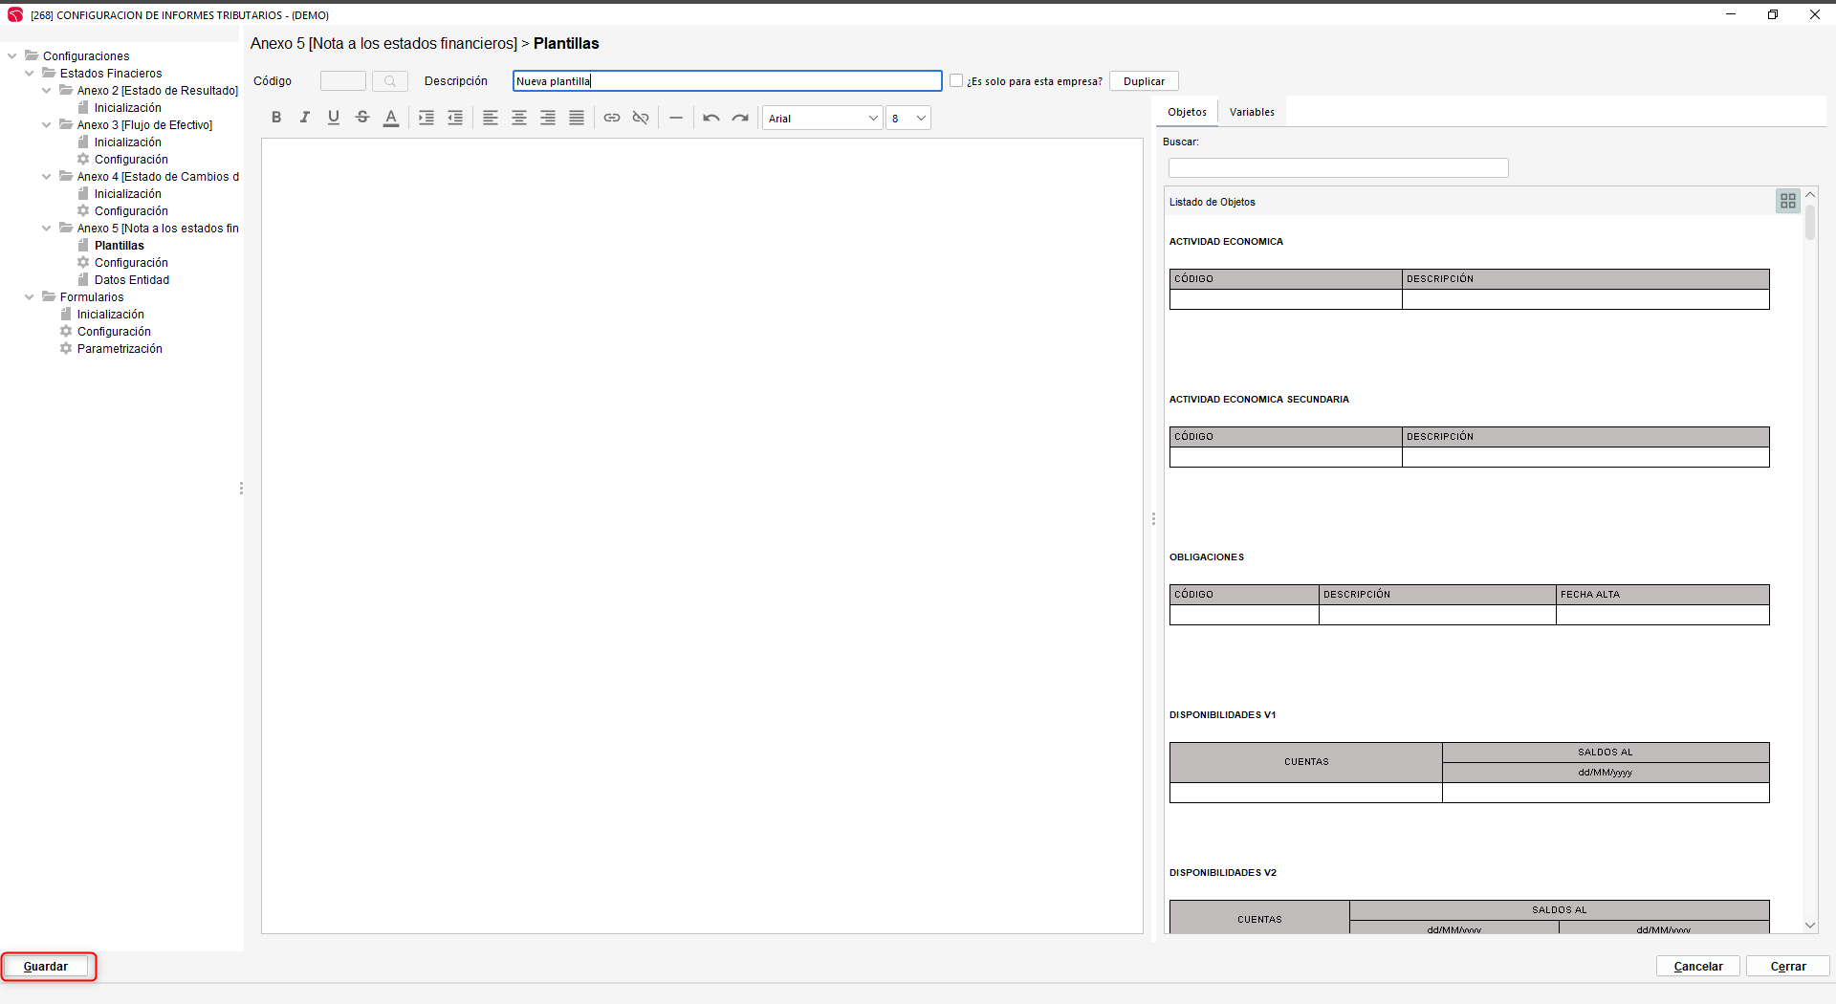Center align the template text
Screen dimensions: 1836x1004
pyautogui.click(x=519, y=118)
